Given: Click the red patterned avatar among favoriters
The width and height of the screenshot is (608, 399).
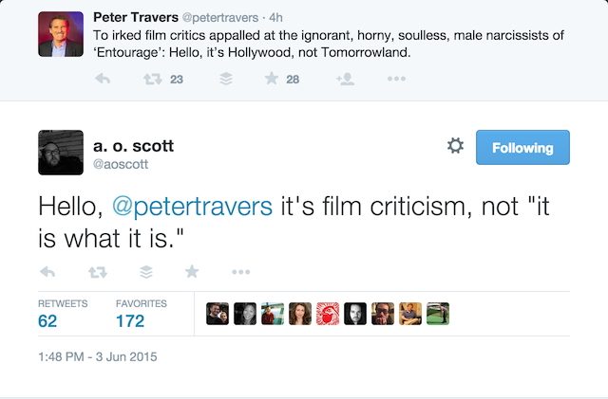Looking at the screenshot, I should [328, 314].
